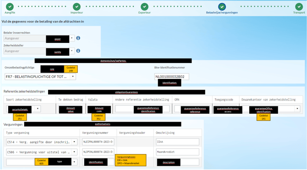Click the Te dekken bedrag column header
This screenshot has height=170, width=307.
tap(71, 100)
